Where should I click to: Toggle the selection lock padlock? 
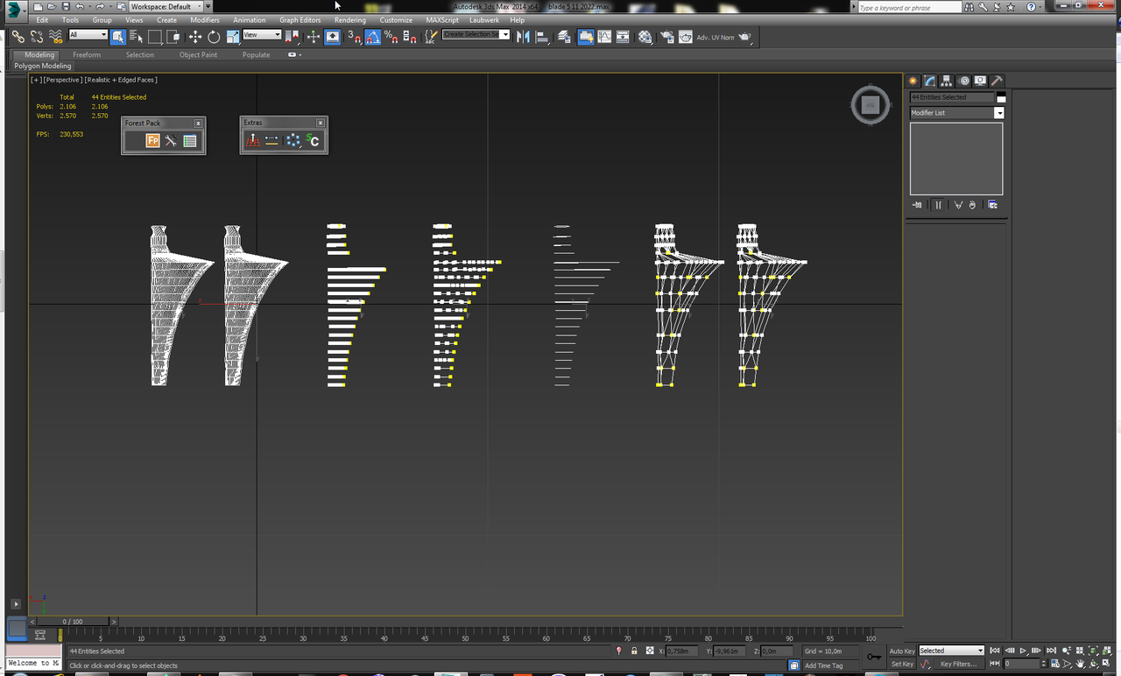633,651
